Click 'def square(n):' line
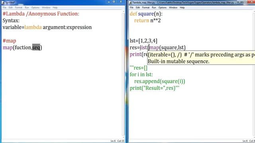The height and width of the screenshot is (143, 255). pyautogui.click(x=146, y=14)
